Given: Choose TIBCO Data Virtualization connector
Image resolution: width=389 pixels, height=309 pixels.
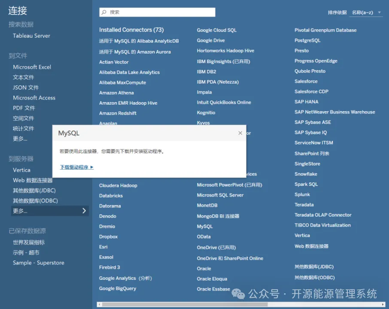Looking at the screenshot, I should click(322, 225).
